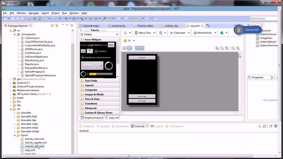Open the Custom & Library Views category
Image resolution: width=283 pixels, height=159 pixels.
[99, 113]
